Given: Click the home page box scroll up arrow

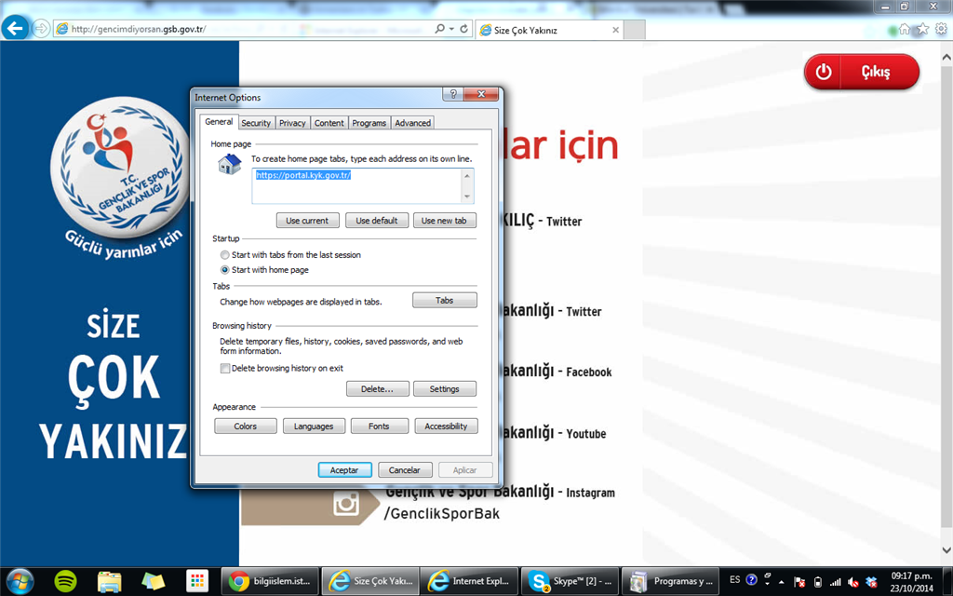Looking at the screenshot, I should click(467, 176).
